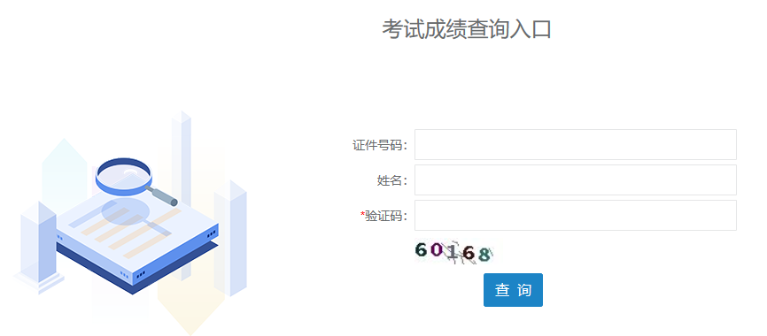This screenshot has height=336, width=767.
Task: Click the red required asterisk
Action: pyautogui.click(x=362, y=214)
